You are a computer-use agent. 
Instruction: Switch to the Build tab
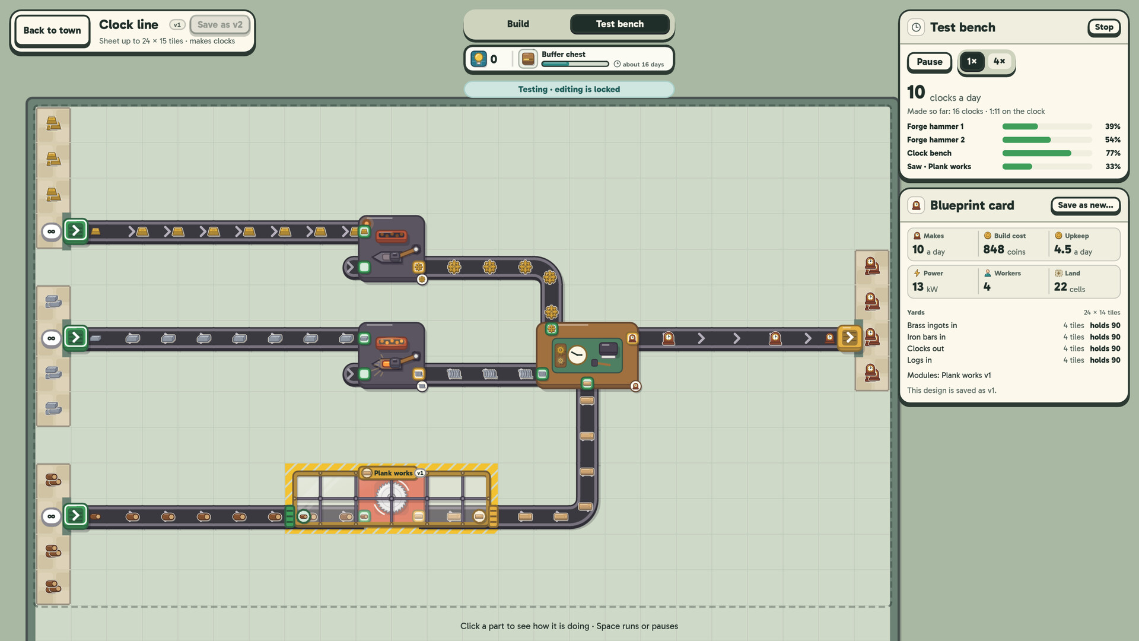click(x=518, y=24)
